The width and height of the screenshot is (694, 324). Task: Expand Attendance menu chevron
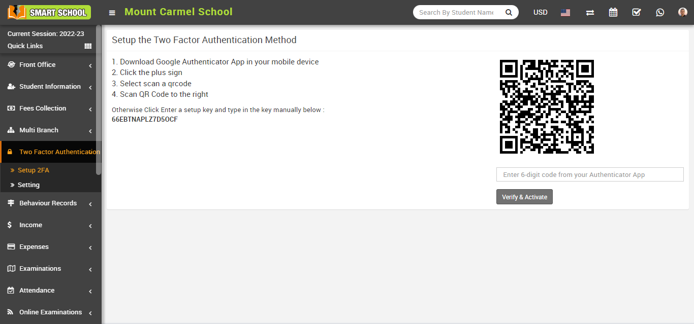90,291
